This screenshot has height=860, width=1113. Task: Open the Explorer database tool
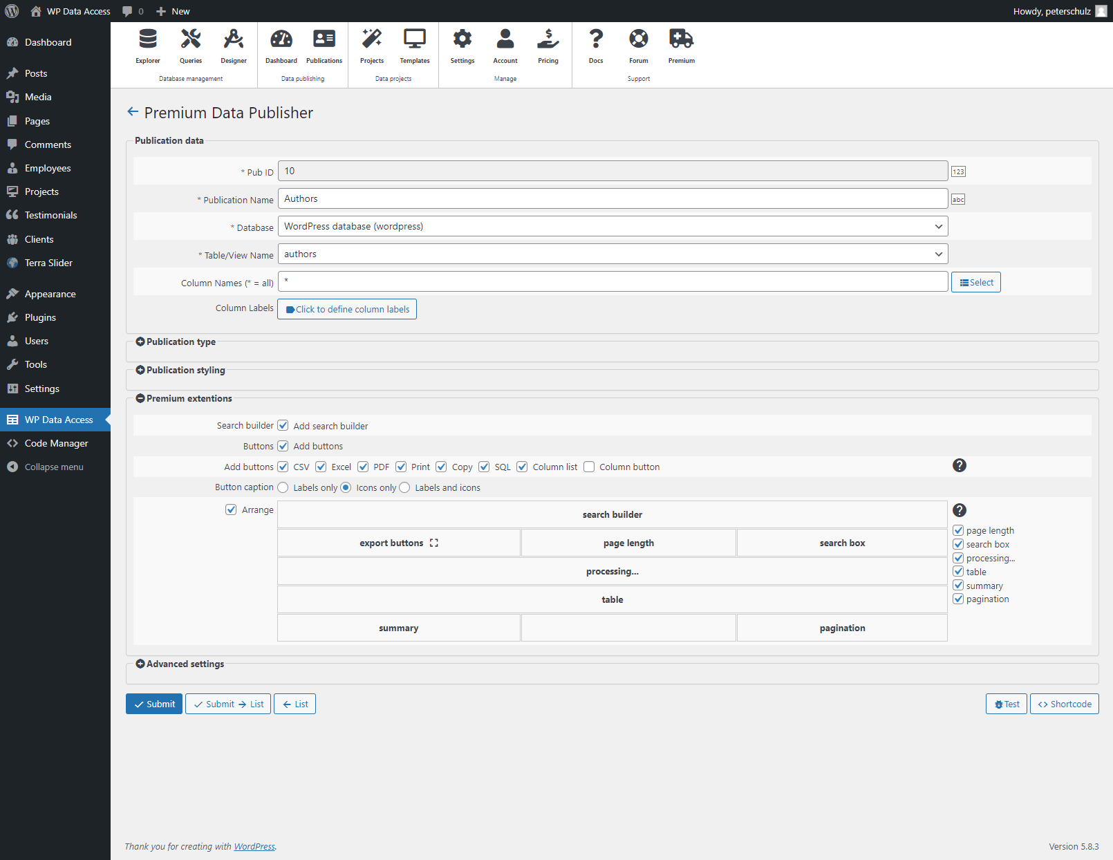pos(148,46)
